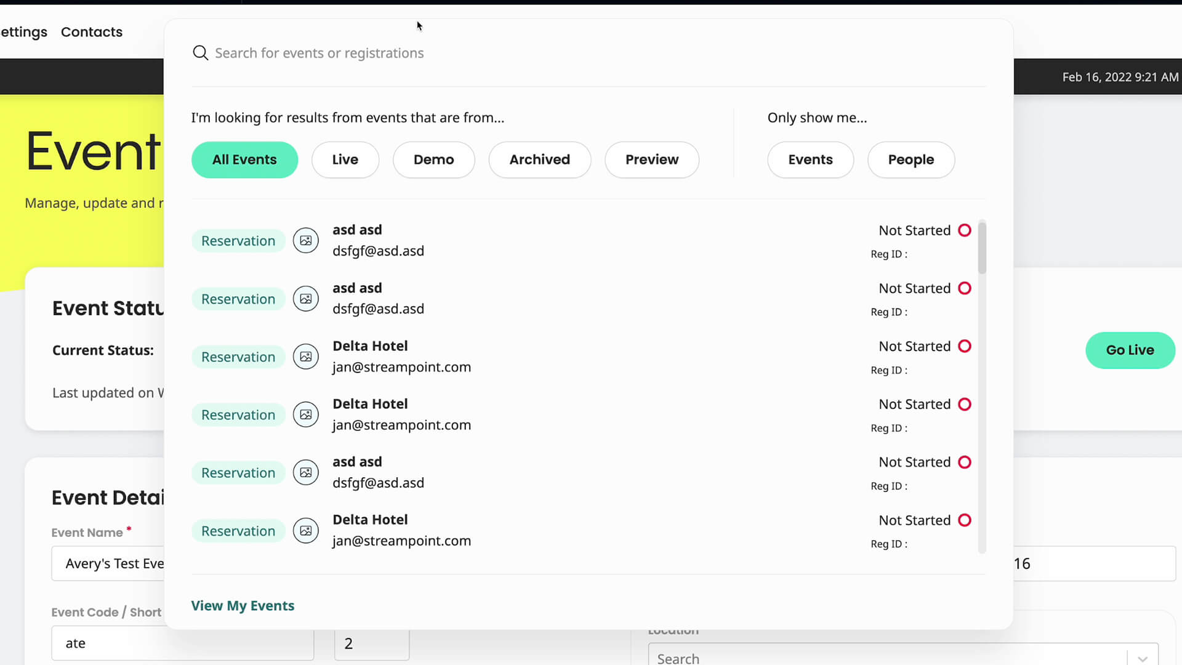Filter results to Preview events
Image resolution: width=1182 pixels, height=665 pixels.
[x=651, y=159]
